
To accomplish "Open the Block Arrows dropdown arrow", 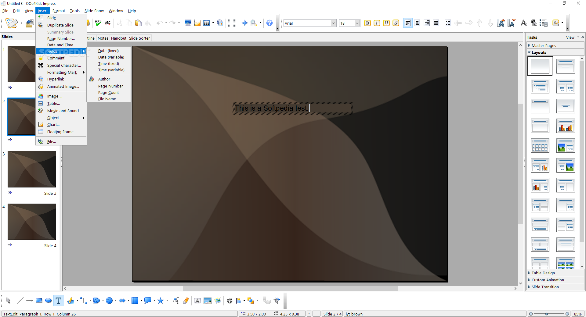I will 128,301.
